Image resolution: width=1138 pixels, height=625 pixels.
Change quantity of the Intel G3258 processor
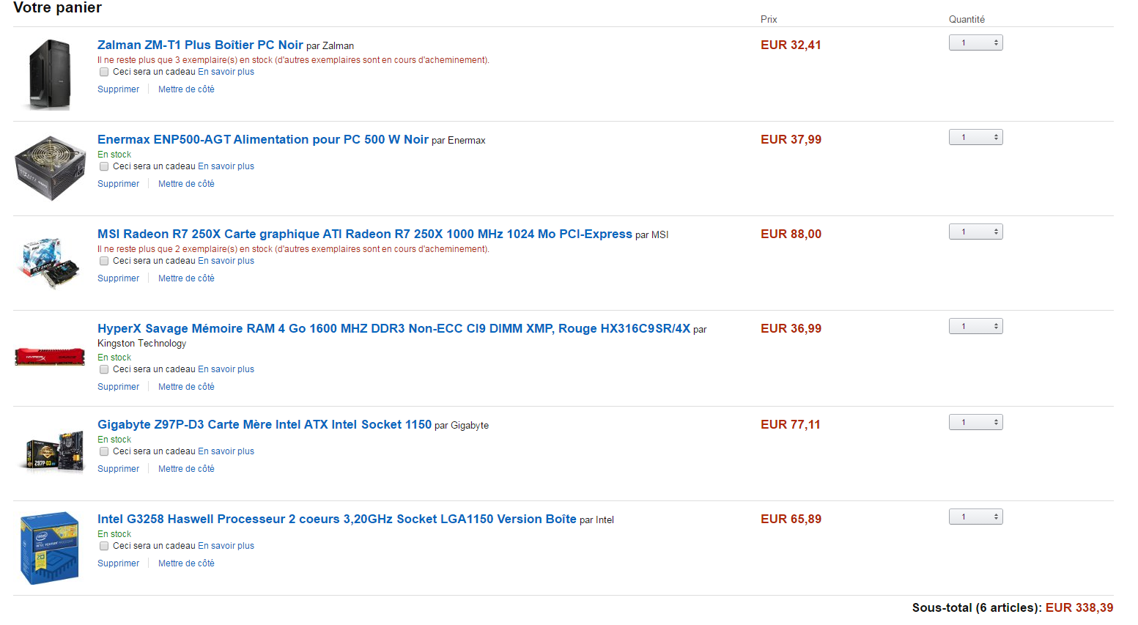975,517
